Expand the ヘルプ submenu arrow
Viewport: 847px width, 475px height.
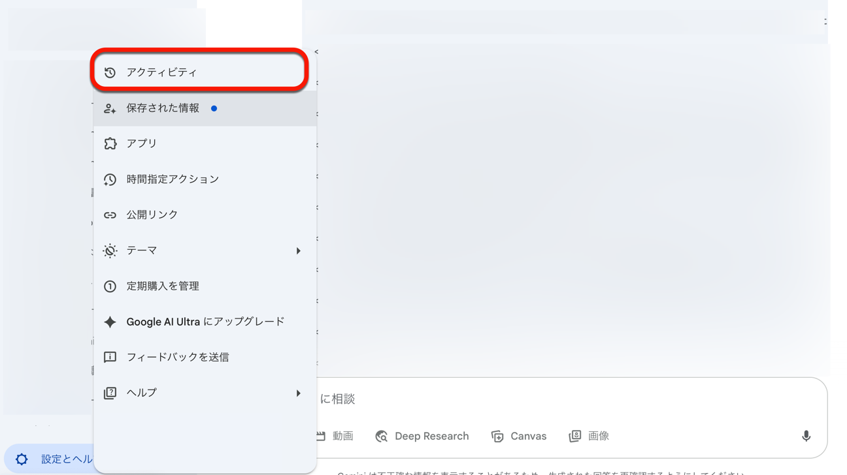point(298,393)
